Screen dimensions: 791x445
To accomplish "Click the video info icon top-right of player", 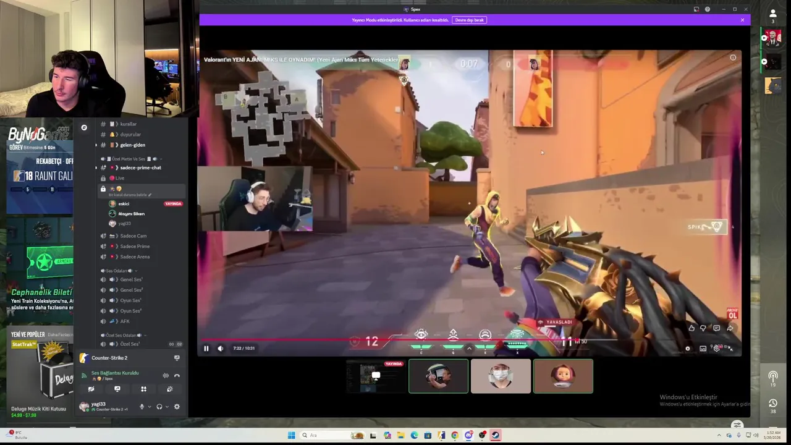I will (x=733, y=57).
